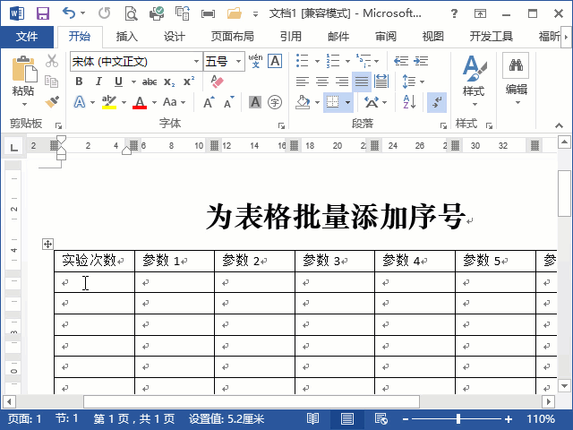Open paragraph dialog launcher in 段落 group
This screenshot has width=573, height=430.
tap(443, 125)
